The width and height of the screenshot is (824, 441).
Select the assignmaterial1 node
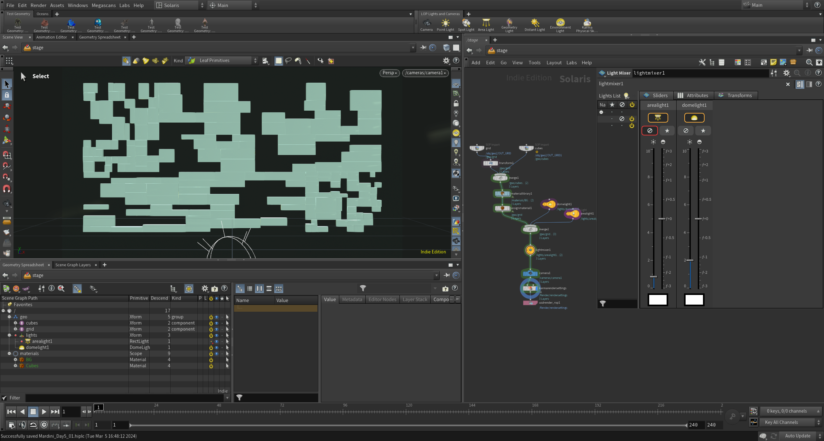502,208
